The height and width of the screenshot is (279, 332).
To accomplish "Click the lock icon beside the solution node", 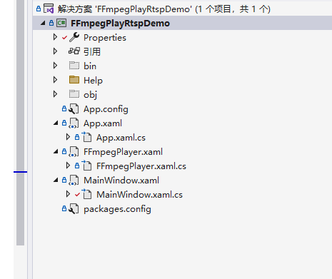I will pyautogui.click(x=39, y=9).
